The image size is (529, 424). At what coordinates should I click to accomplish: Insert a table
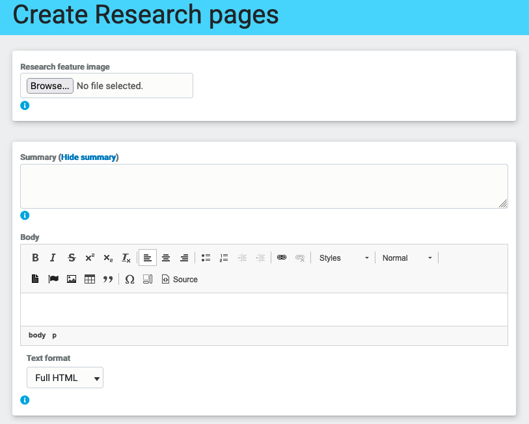tap(90, 279)
